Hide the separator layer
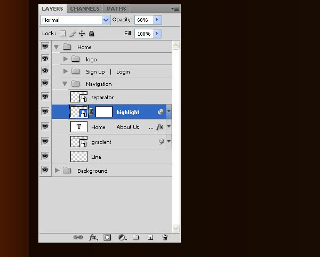320x257 pixels. click(x=45, y=97)
